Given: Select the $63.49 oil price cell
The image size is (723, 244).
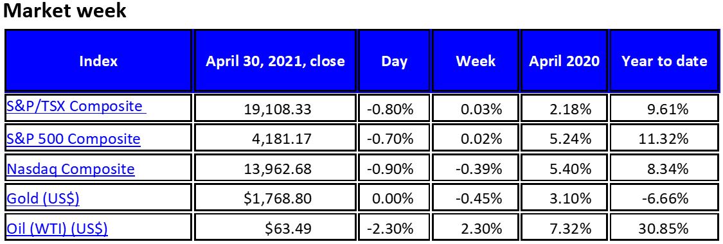Looking at the screenshot, I should (x=275, y=229).
